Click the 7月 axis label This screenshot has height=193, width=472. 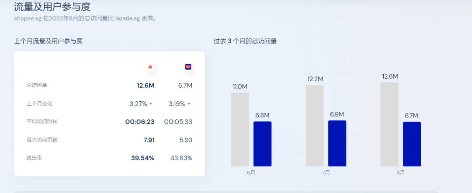[326, 173]
